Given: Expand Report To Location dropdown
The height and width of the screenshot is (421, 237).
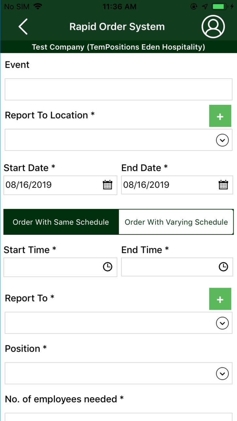Looking at the screenshot, I should click(x=222, y=140).
